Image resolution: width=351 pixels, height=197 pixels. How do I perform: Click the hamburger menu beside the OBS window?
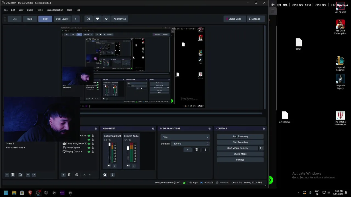coord(273,11)
